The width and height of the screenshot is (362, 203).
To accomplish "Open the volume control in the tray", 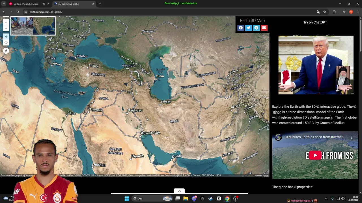I will click(342, 198).
